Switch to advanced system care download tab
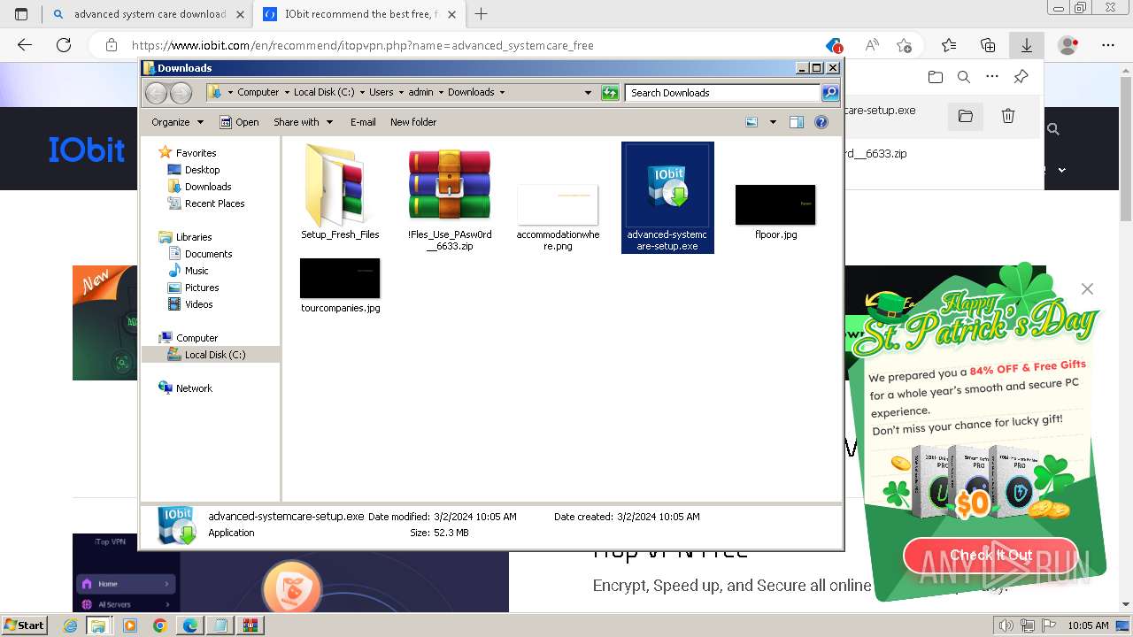 point(148,14)
